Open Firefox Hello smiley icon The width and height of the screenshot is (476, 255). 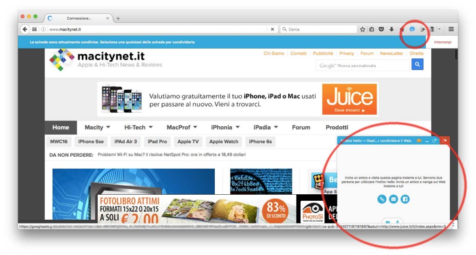(x=412, y=29)
